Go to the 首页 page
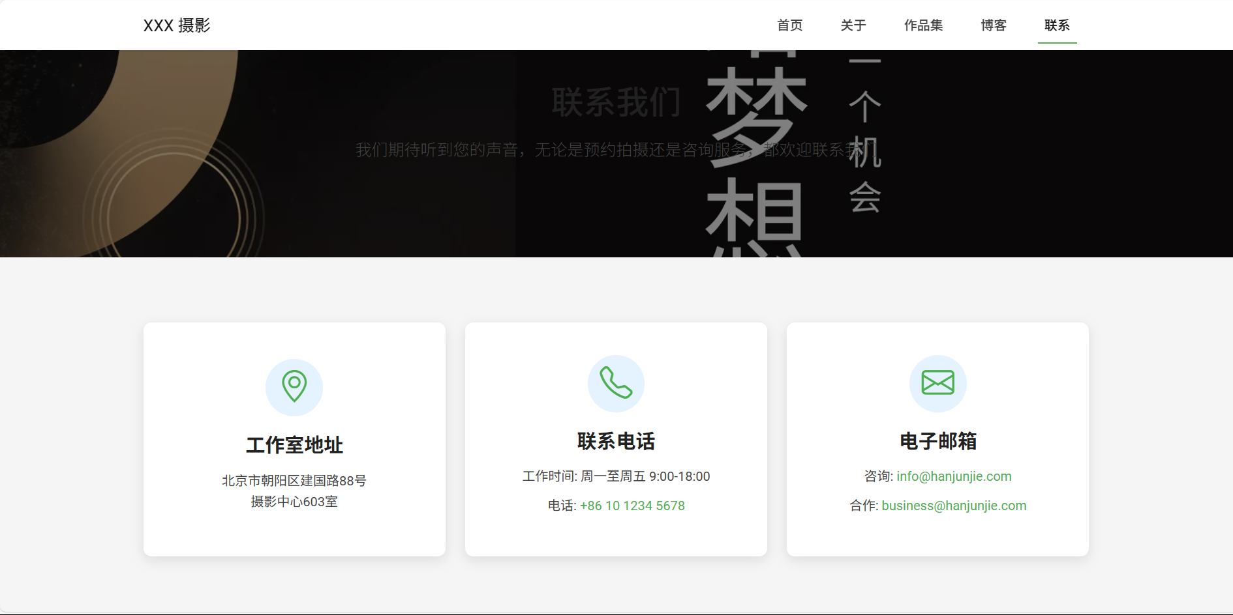The height and width of the screenshot is (615, 1233). [789, 25]
